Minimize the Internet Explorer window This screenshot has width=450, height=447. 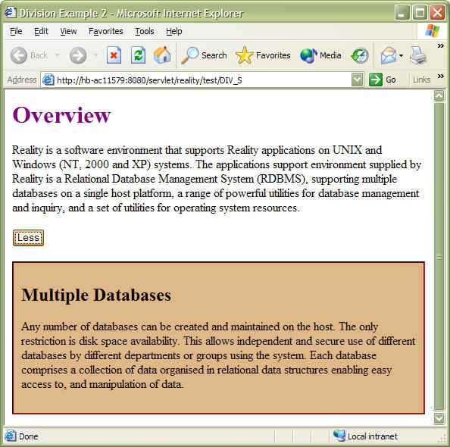(x=402, y=13)
